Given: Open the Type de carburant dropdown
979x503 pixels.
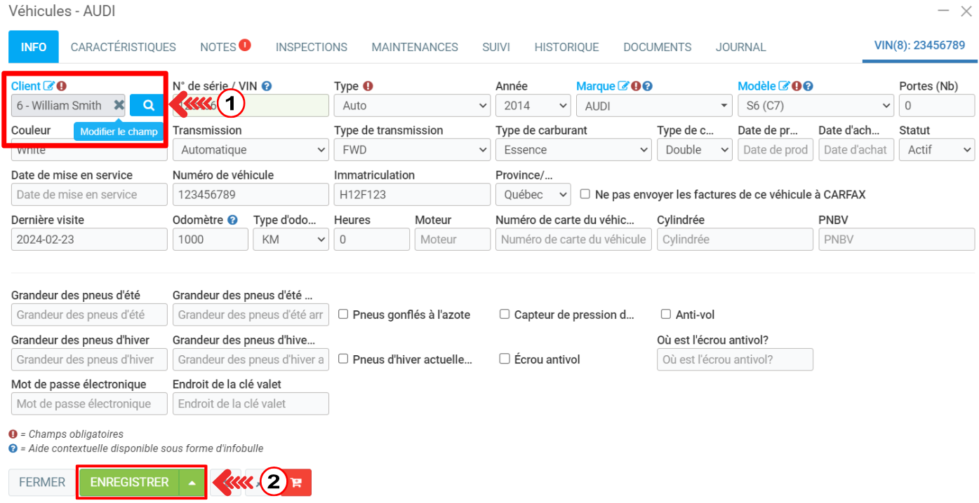Looking at the screenshot, I should [573, 149].
